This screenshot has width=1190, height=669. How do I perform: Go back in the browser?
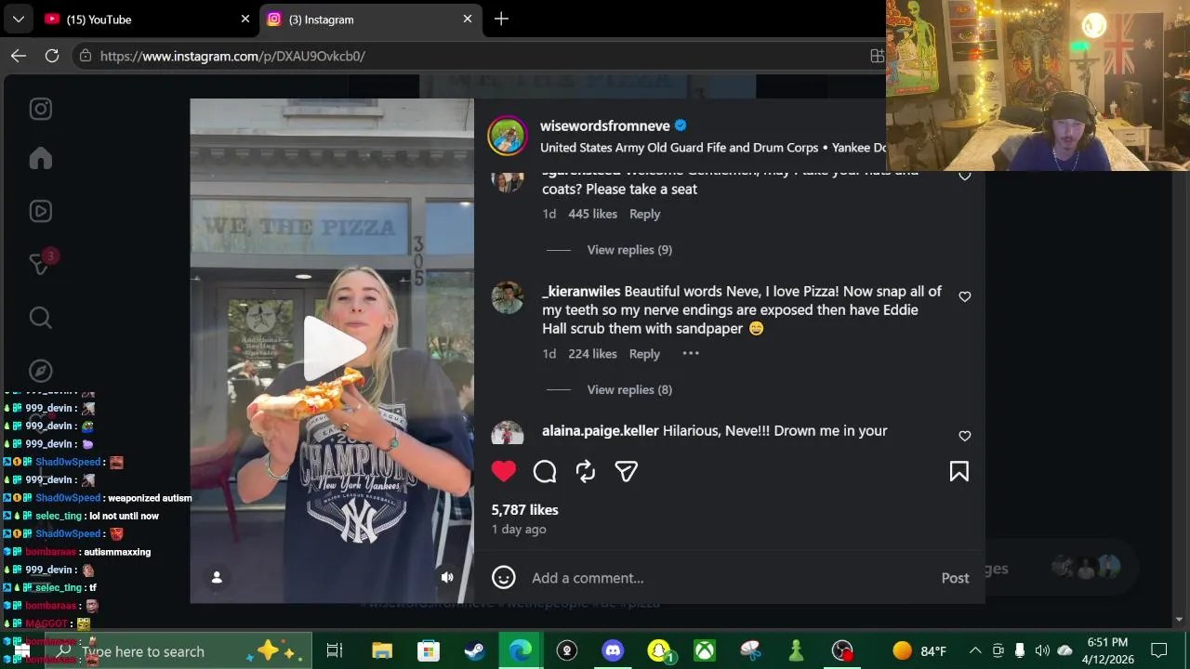pyautogui.click(x=19, y=56)
